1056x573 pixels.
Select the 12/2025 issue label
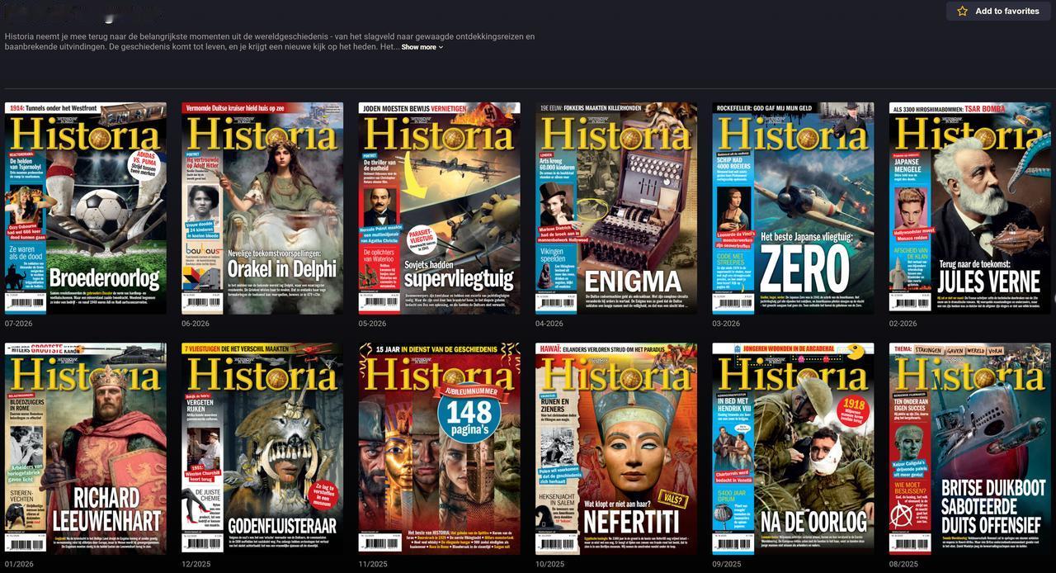tap(196, 565)
